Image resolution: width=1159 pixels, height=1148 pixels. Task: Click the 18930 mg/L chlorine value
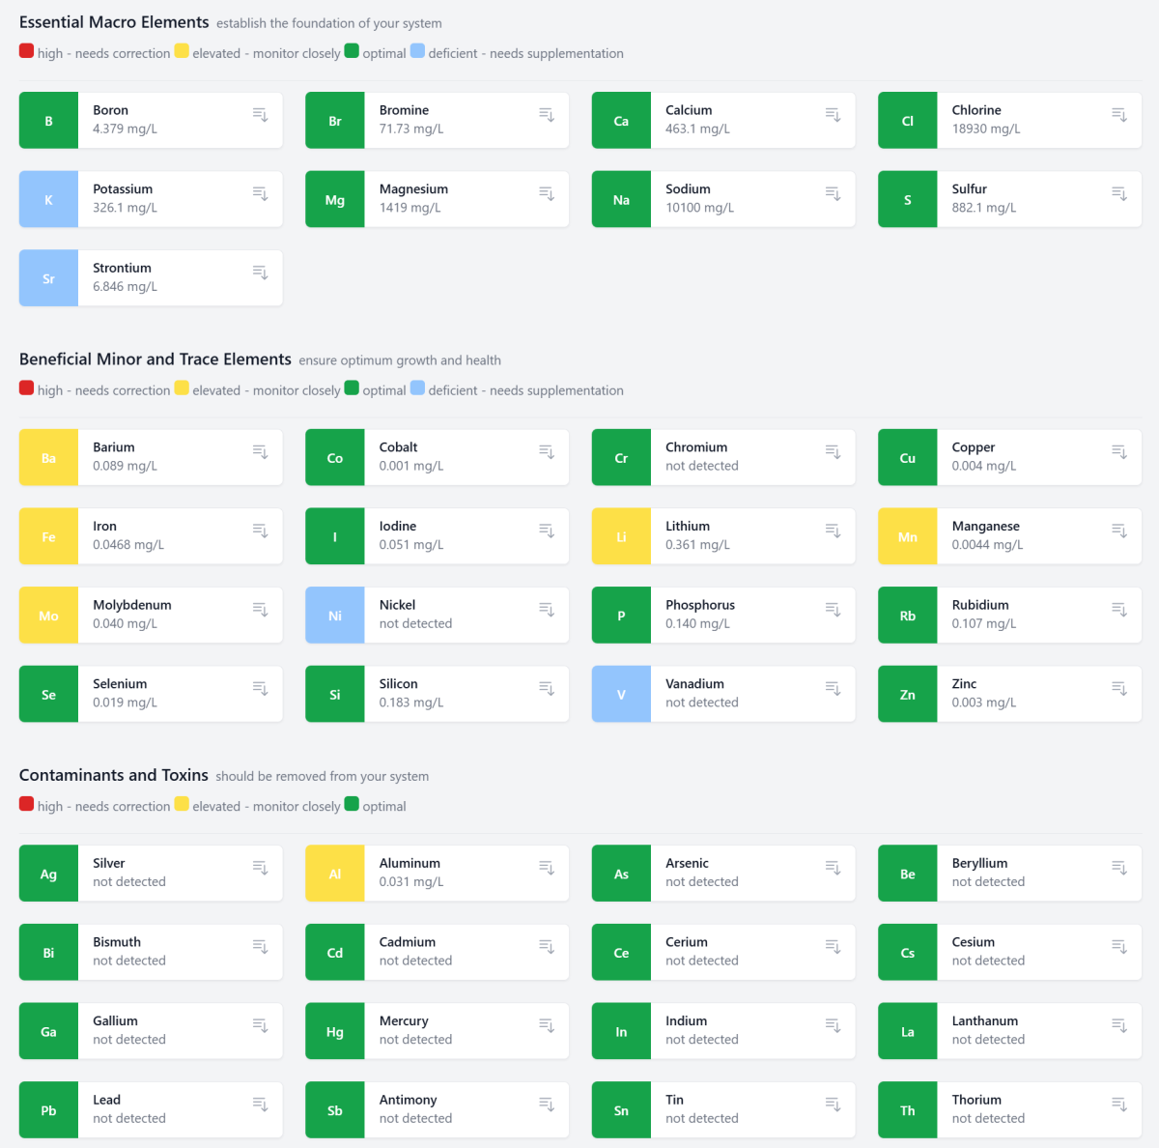click(x=986, y=129)
